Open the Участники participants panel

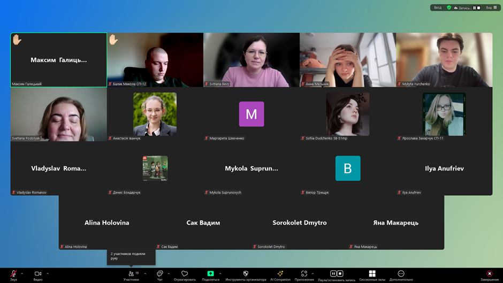click(131, 274)
